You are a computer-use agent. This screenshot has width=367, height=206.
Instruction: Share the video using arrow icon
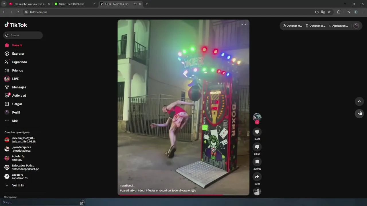pyautogui.click(x=257, y=177)
